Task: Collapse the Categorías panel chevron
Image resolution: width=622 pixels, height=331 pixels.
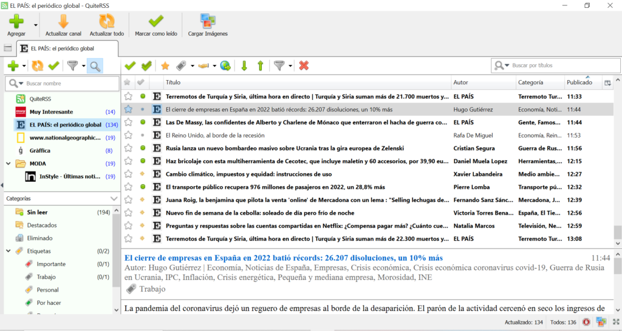Action: click(114, 198)
